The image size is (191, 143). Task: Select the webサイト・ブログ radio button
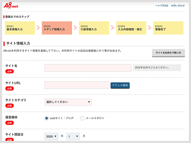(46, 118)
